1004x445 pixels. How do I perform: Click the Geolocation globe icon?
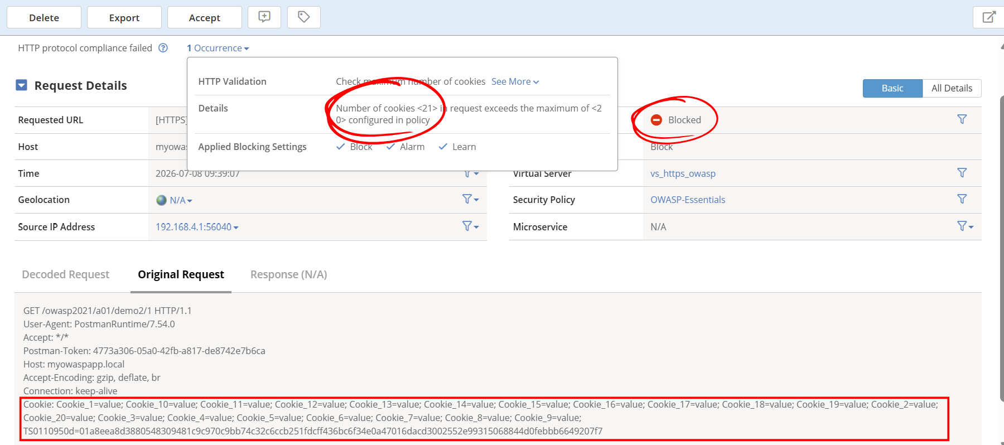coord(161,200)
